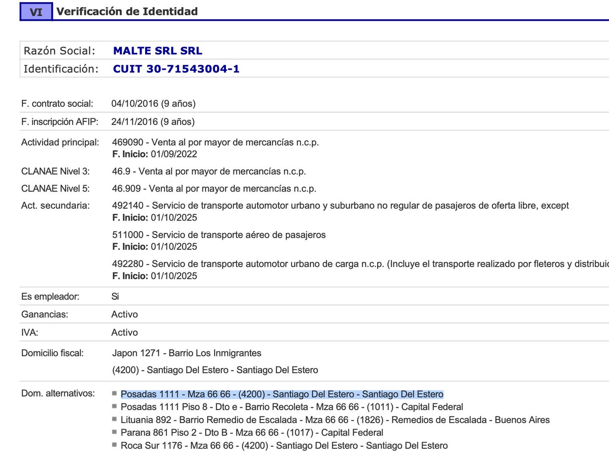Viewport: 609px width, 456px height.
Task: Click the bullet icon beside Posadas 1111 address
Action: point(115,393)
